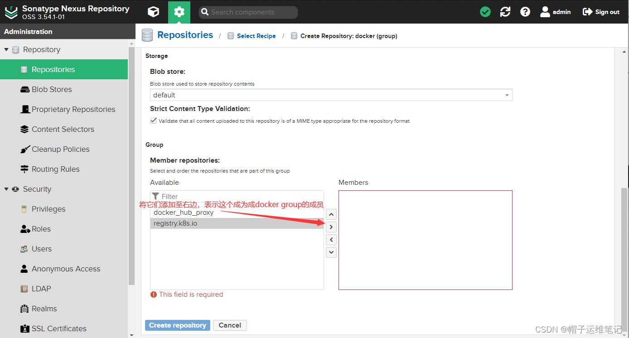Open the Administration gear icon
The height and width of the screenshot is (338, 629).
click(x=179, y=12)
